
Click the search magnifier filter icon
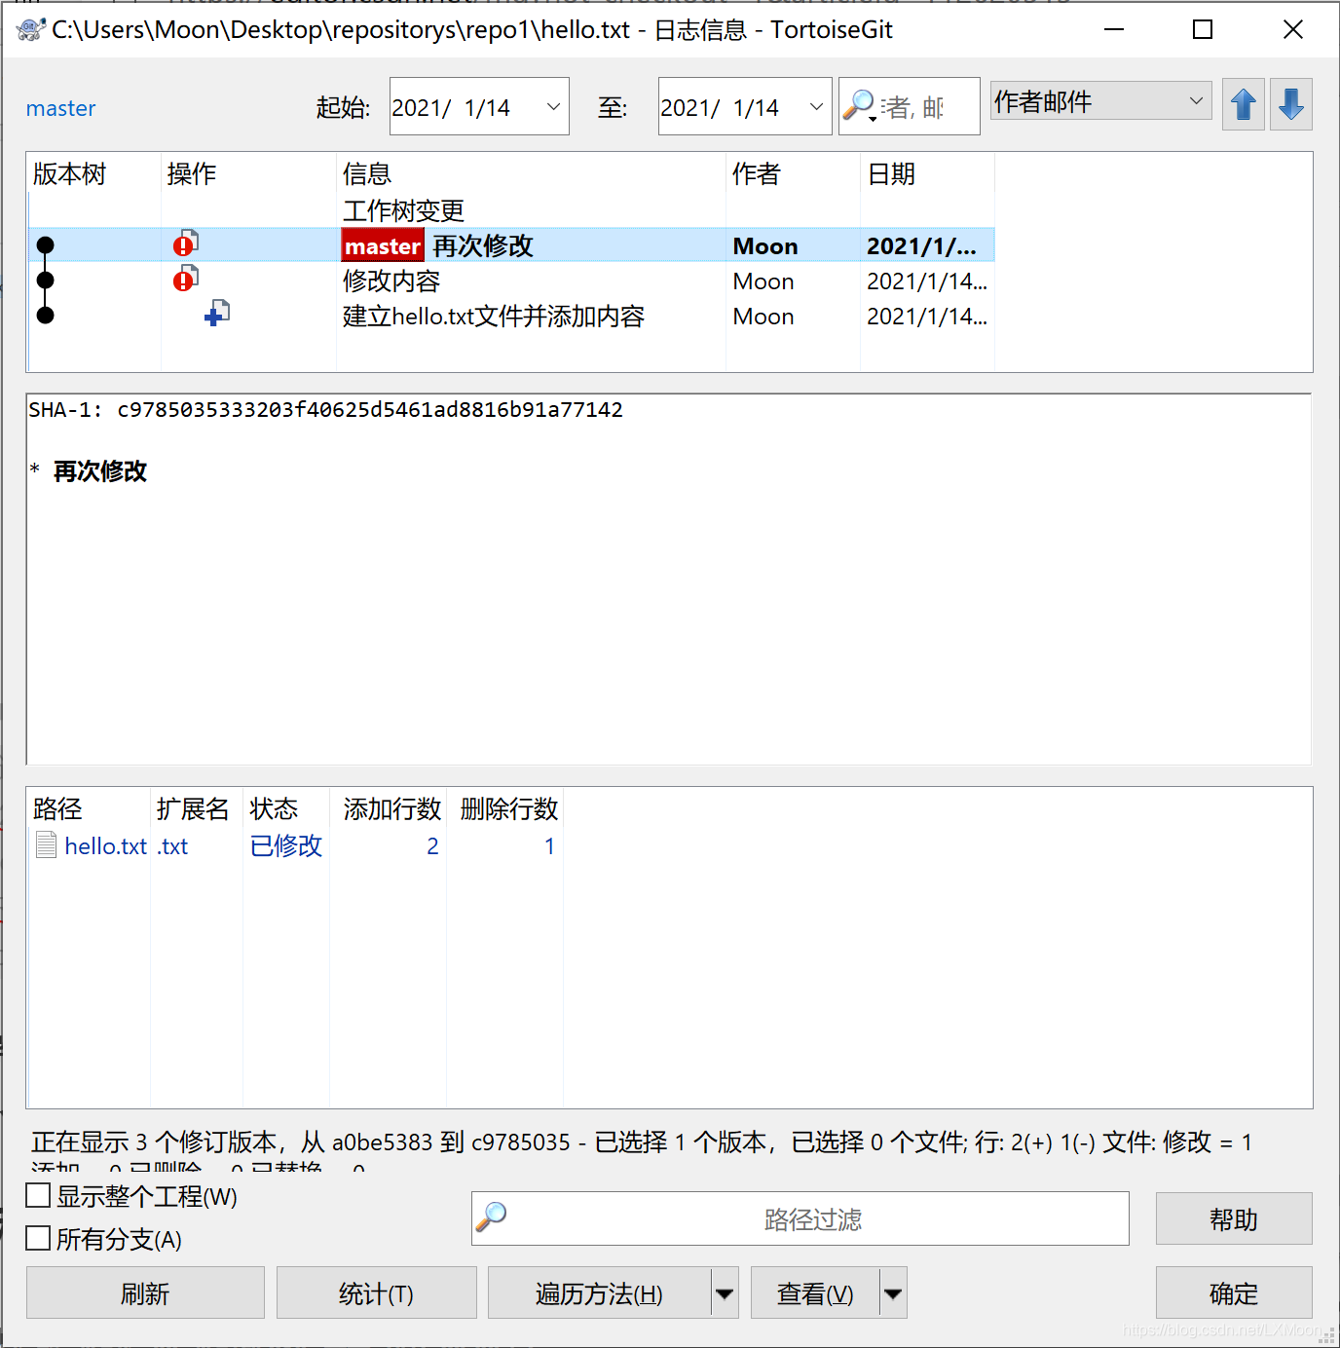tap(859, 105)
